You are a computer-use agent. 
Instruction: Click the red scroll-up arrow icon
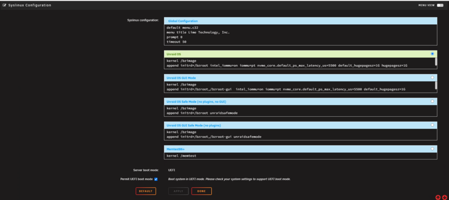pyautogui.click(x=438, y=197)
